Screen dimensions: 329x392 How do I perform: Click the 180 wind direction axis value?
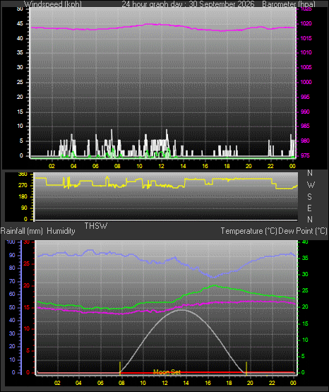(x=23, y=197)
